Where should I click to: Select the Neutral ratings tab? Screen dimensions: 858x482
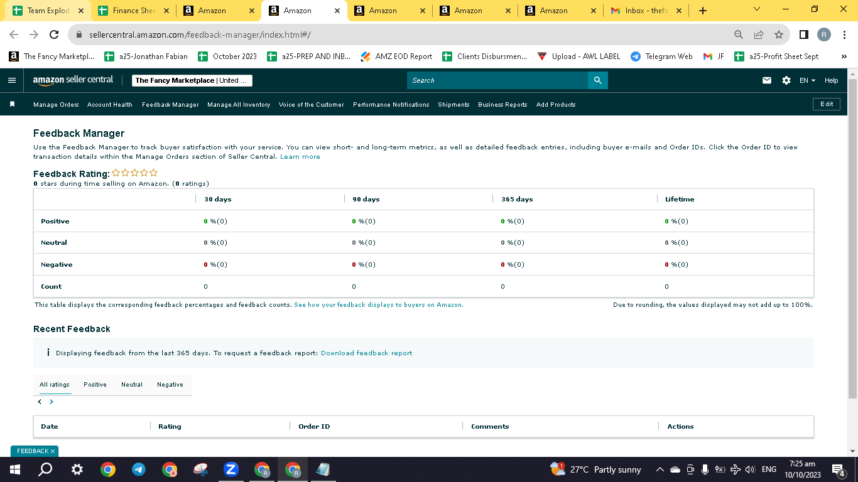(x=132, y=385)
